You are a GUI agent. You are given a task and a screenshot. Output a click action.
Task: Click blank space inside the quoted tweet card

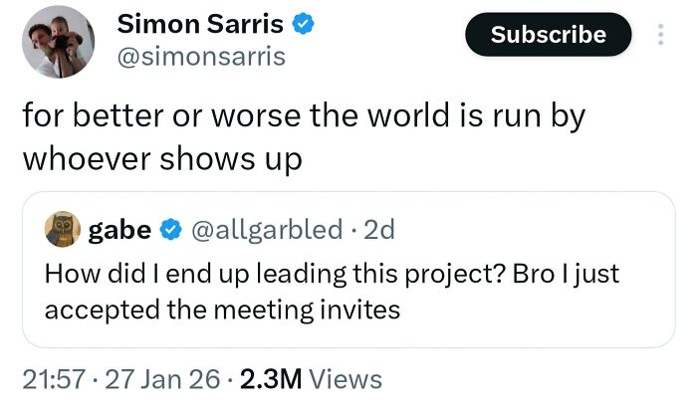pyautogui.click(x=558, y=318)
